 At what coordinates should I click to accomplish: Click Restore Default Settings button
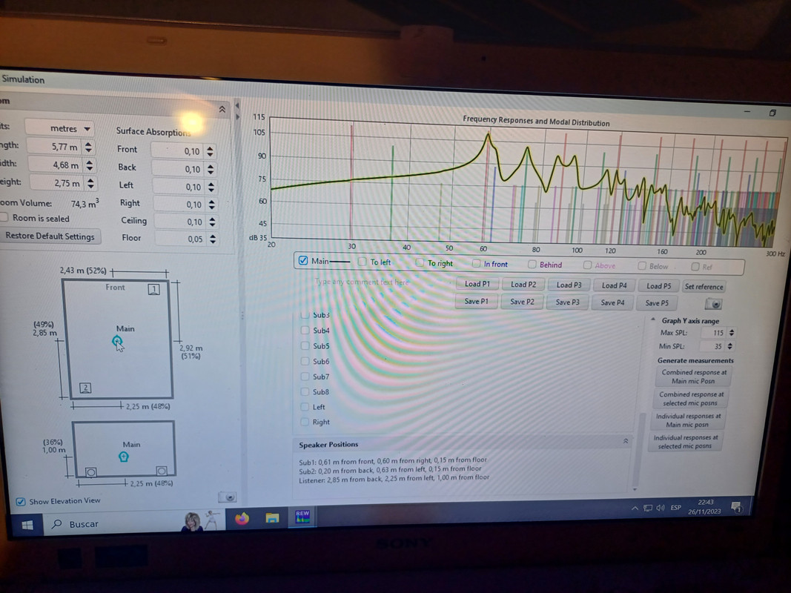pos(50,236)
